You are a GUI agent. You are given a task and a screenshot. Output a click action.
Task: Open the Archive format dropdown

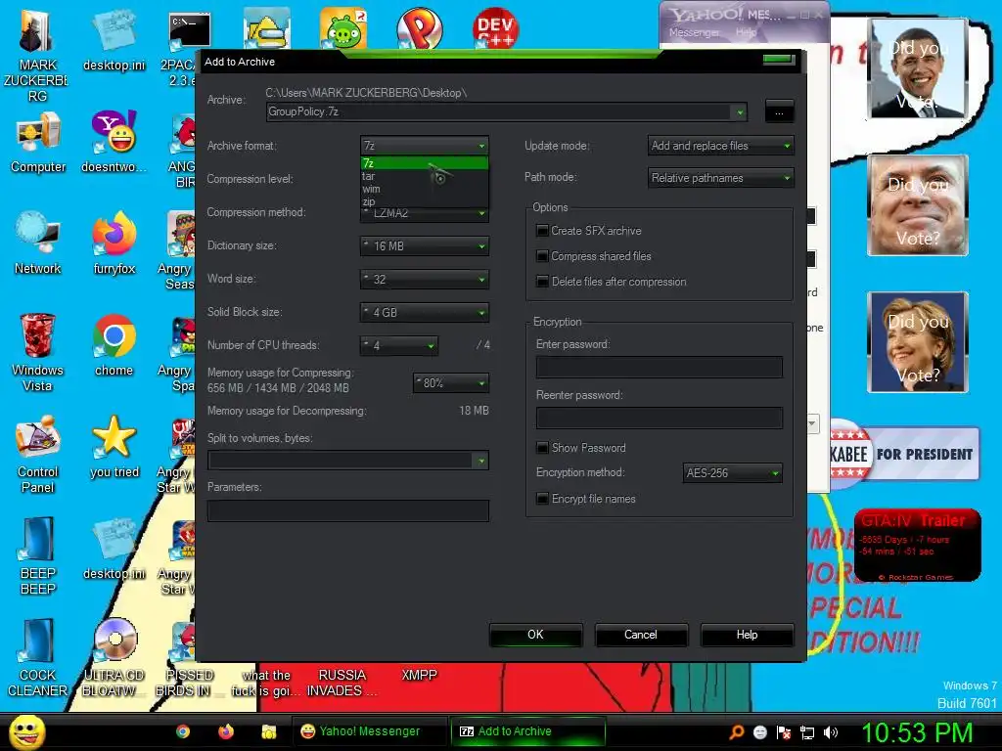pyautogui.click(x=425, y=146)
